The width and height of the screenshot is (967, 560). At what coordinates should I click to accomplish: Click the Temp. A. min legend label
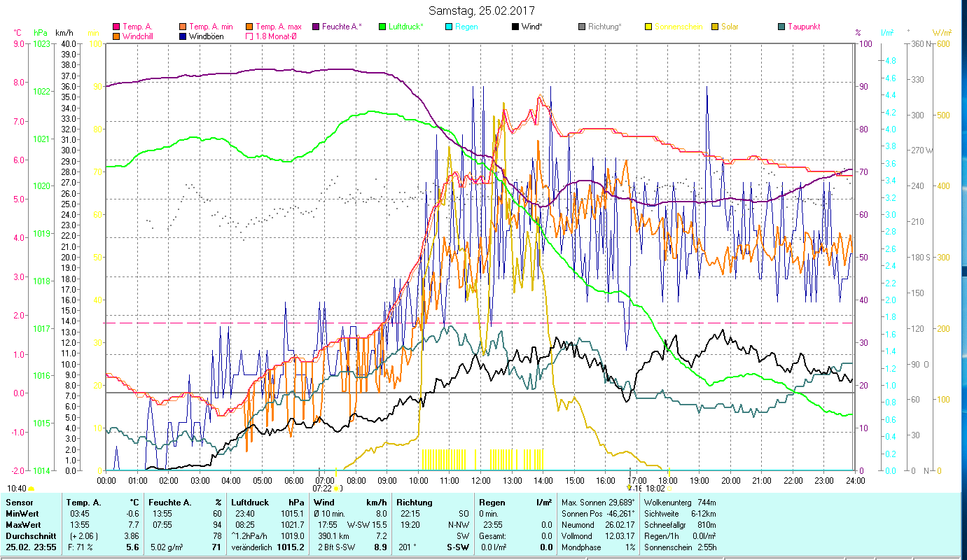point(211,27)
